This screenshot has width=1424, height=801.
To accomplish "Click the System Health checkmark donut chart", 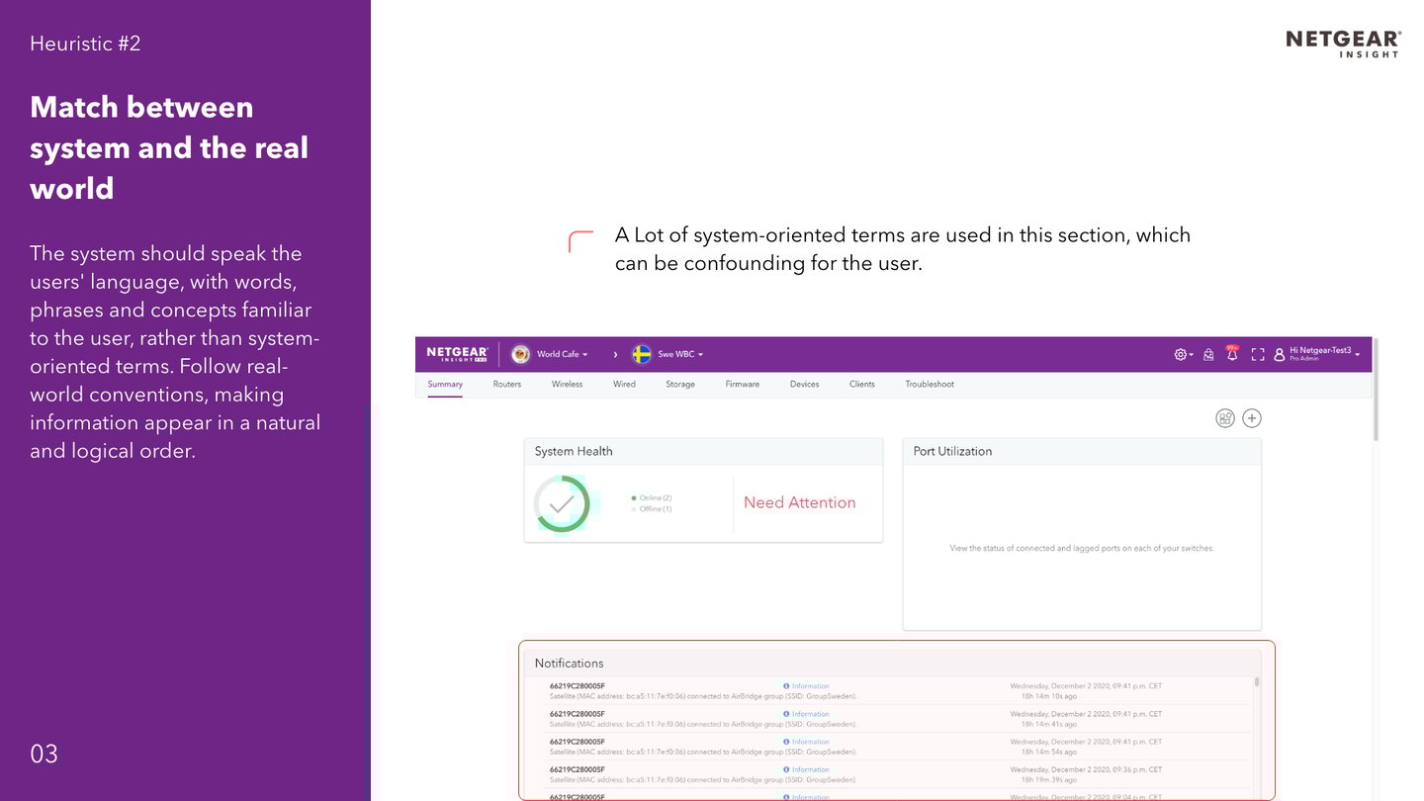I will point(562,503).
